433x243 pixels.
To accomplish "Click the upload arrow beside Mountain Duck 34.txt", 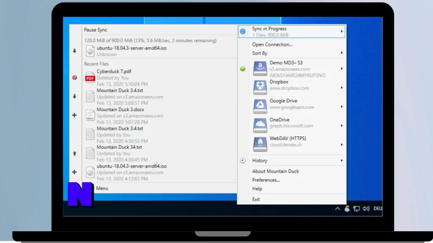I will click(74, 154).
